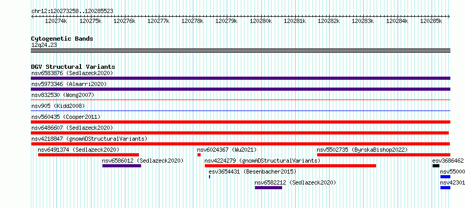Click the nsv6583876 (Sedlazeck2020) variant label
The height and width of the screenshot is (208, 465).
pos(72,73)
